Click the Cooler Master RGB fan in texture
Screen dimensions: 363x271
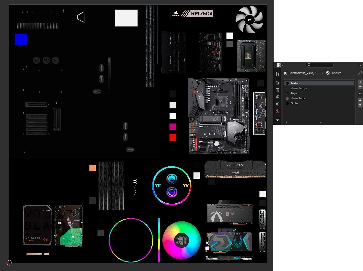(x=182, y=240)
